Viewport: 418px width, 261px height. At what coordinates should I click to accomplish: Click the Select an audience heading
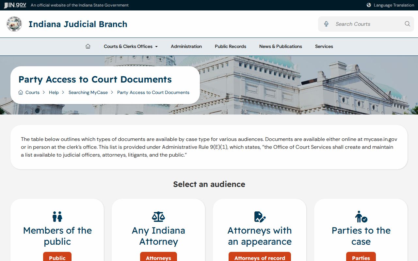pos(209,184)
